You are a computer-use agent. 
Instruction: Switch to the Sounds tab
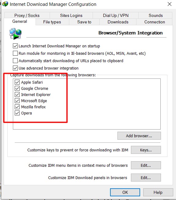(x=155, y=15)
